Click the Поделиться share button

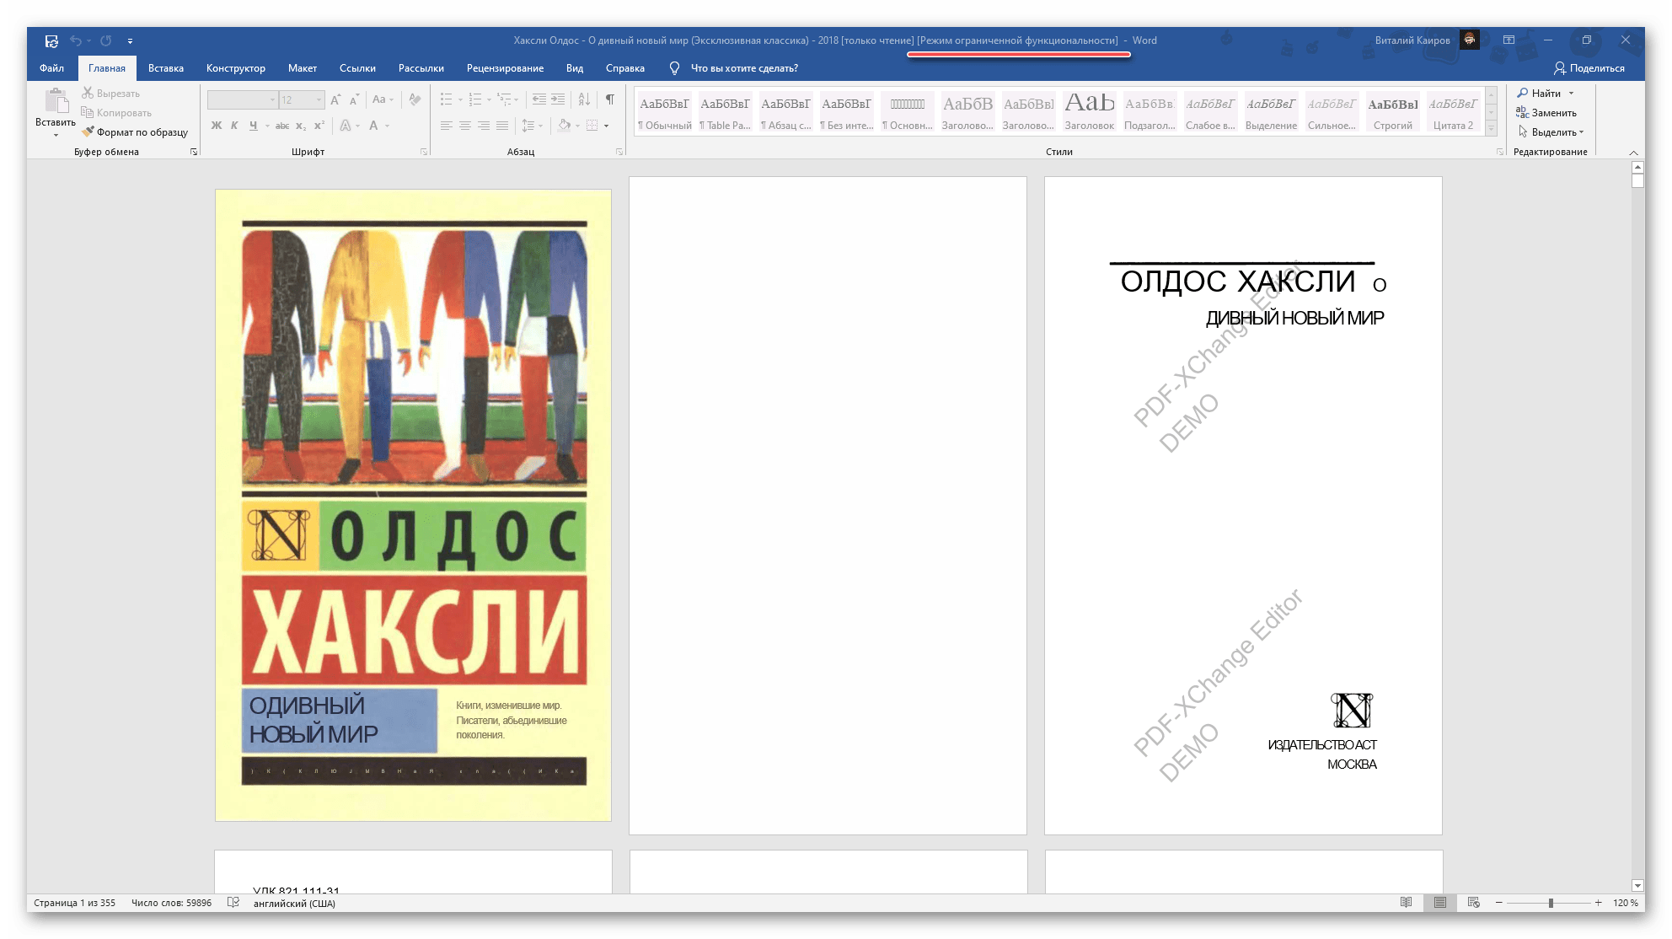[x=1589, y=68]
